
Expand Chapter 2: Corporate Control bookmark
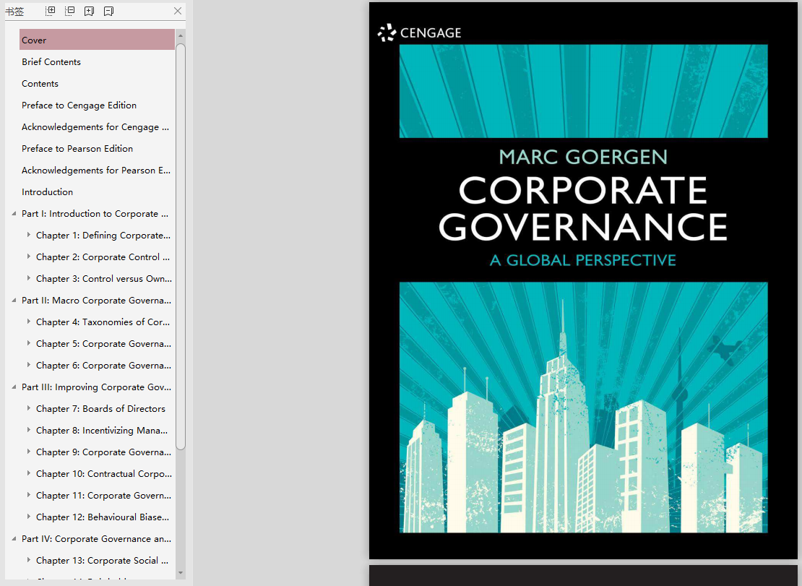pos(29,257)
